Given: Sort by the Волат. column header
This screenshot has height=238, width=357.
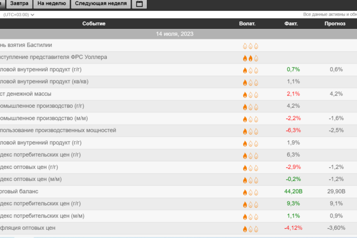Looking at the screenshot, I should tap(247, 24).
